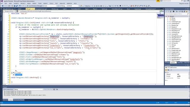The height and width of the screenshot is (107, 190).
Task: Switch to the Capsule.cpp editor tab
Action: [x=138, y=9]
